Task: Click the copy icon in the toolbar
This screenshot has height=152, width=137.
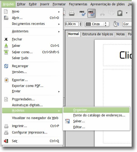Action: [111, 13]
